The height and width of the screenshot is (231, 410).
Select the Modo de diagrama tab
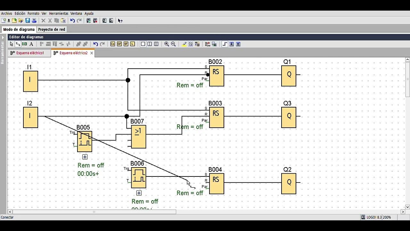(19, 29)
